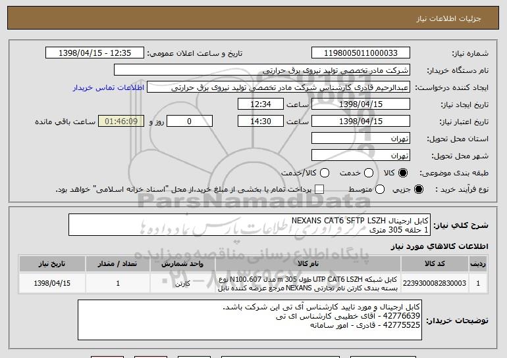Click the remaining days field showing 0
507x358 pixels.
(190, 122)
